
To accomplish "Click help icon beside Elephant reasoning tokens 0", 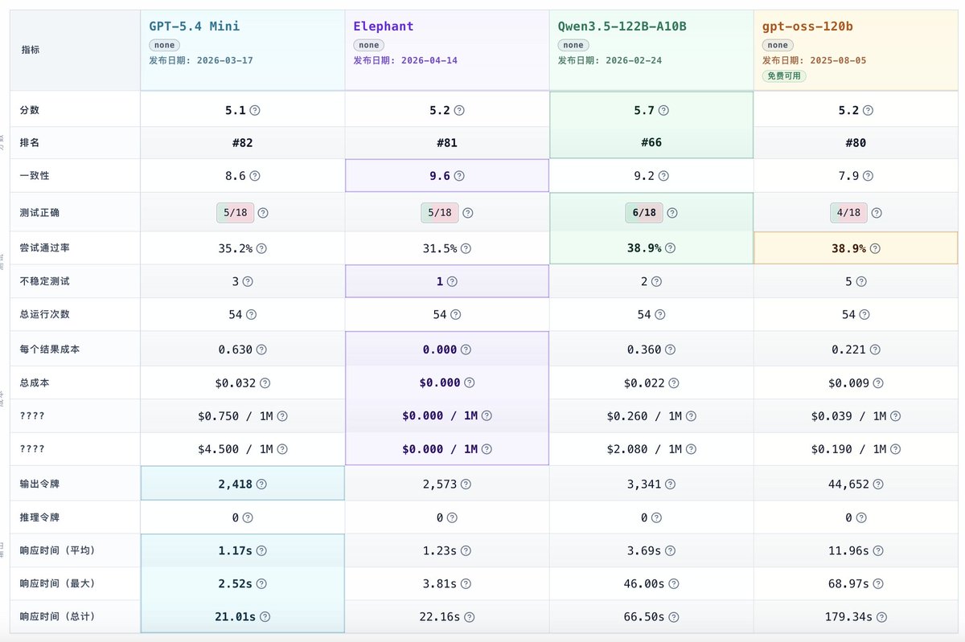I will 452,518.
